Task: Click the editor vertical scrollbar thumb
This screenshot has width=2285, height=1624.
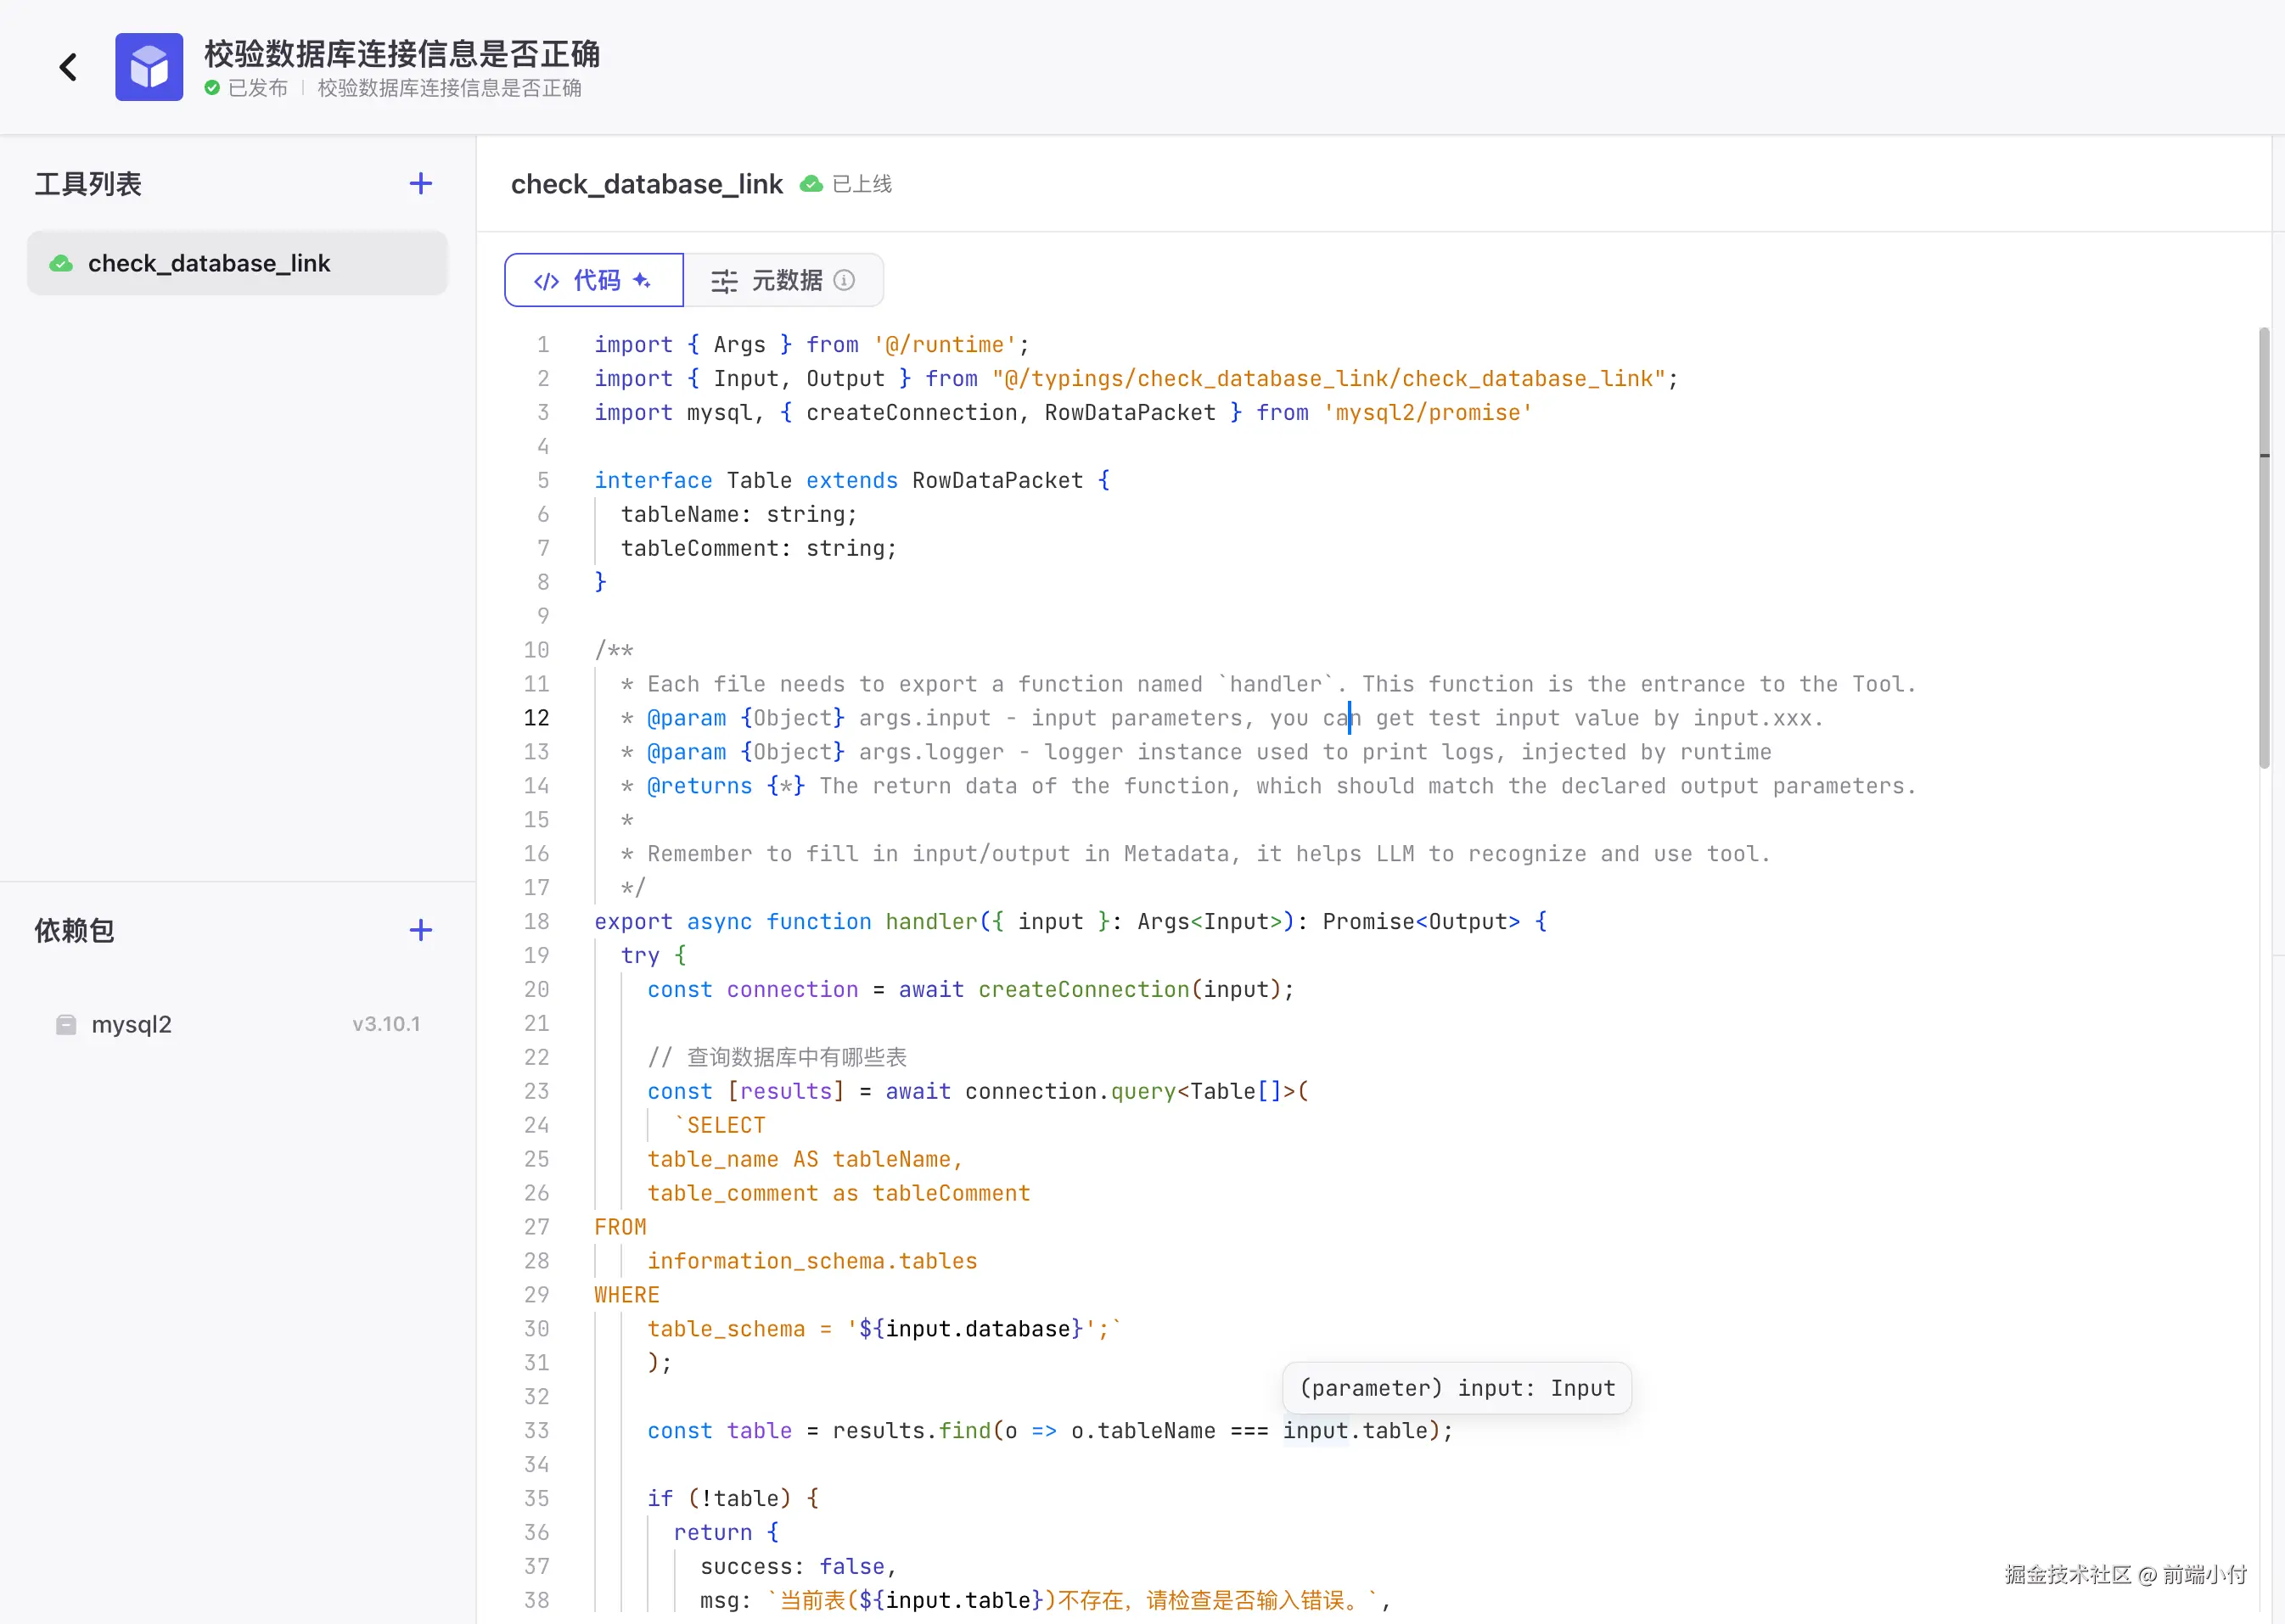Action: click(2263, 548)
